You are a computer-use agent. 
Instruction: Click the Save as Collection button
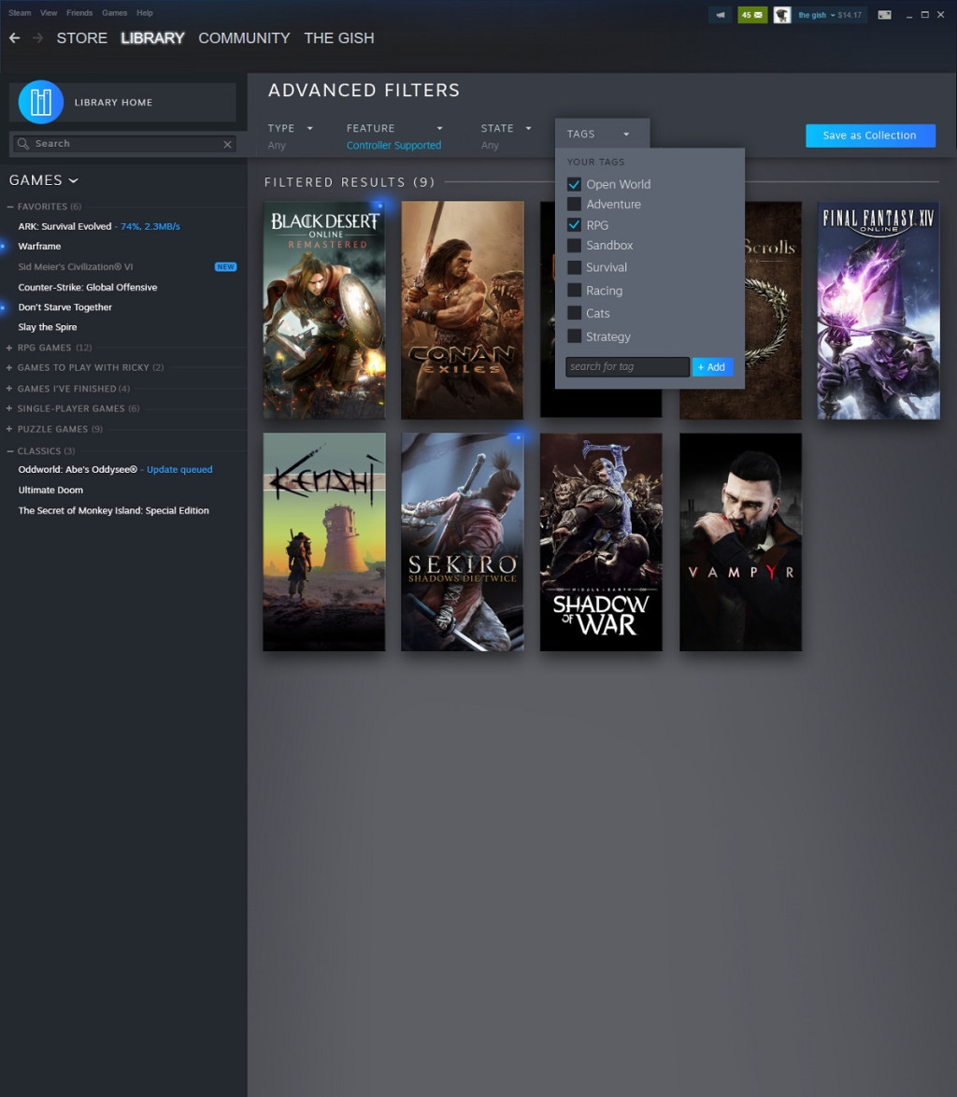click(869, 135)
